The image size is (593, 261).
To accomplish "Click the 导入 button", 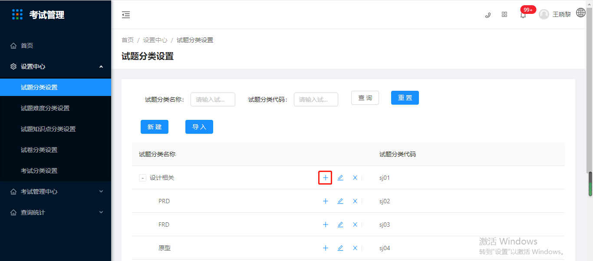I will click(x=199, y=127).
